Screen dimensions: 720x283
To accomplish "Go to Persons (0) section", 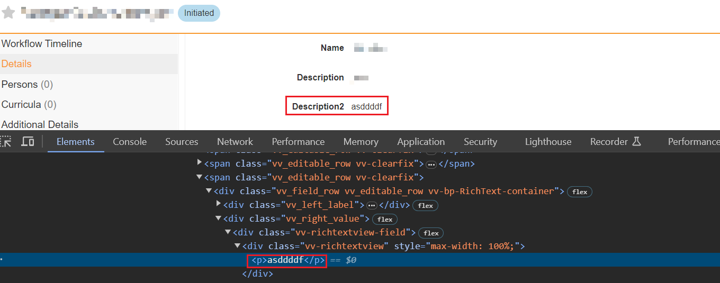I will (x=27, y=85).
